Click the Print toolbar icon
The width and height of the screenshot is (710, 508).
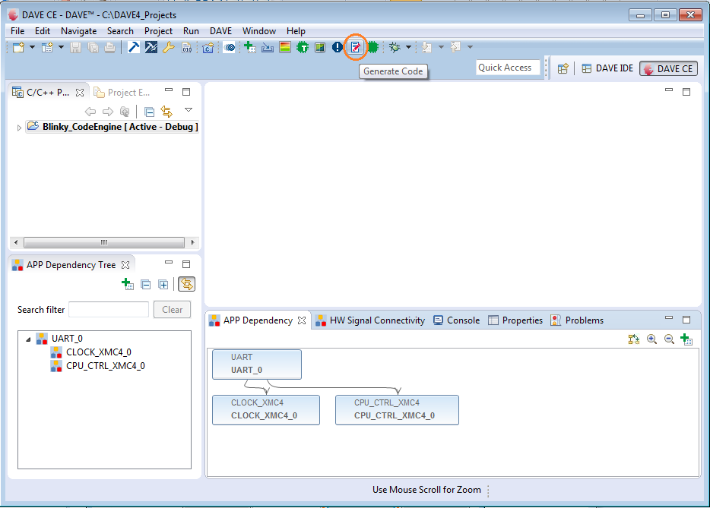[x=109, y=47]
